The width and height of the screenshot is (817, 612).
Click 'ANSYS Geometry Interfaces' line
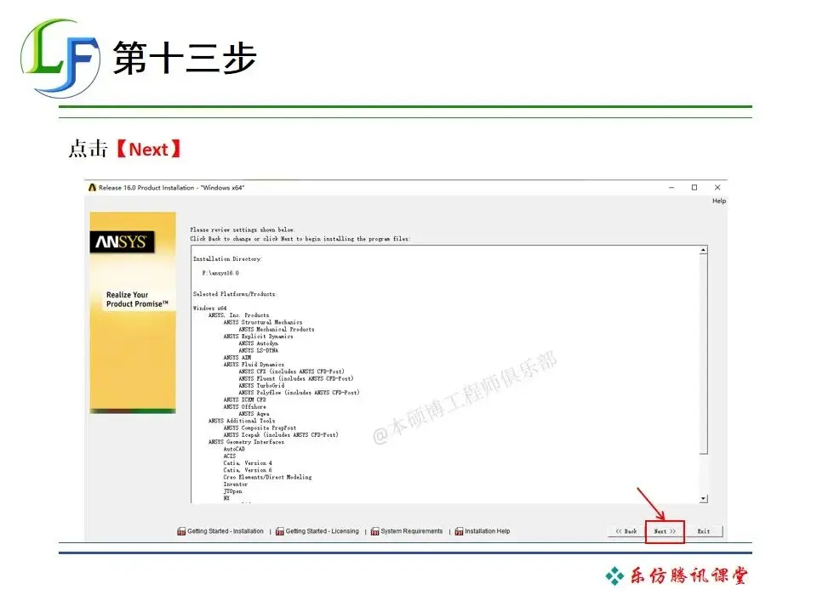246,442
